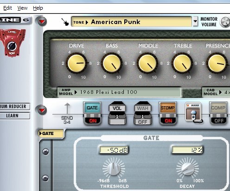Click the Learn button
The width and height of the screenshot is (230, 191).
click(15, 116)
